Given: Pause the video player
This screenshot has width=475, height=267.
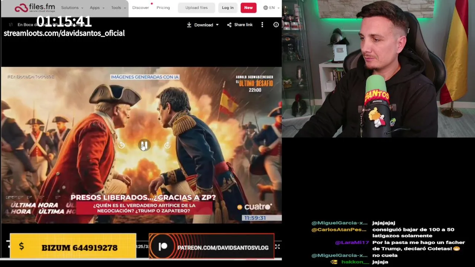Looking at the screenshot, I should coord(144,145).
